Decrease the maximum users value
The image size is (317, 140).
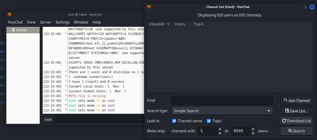pyautogui.click(x=253, y=133)
